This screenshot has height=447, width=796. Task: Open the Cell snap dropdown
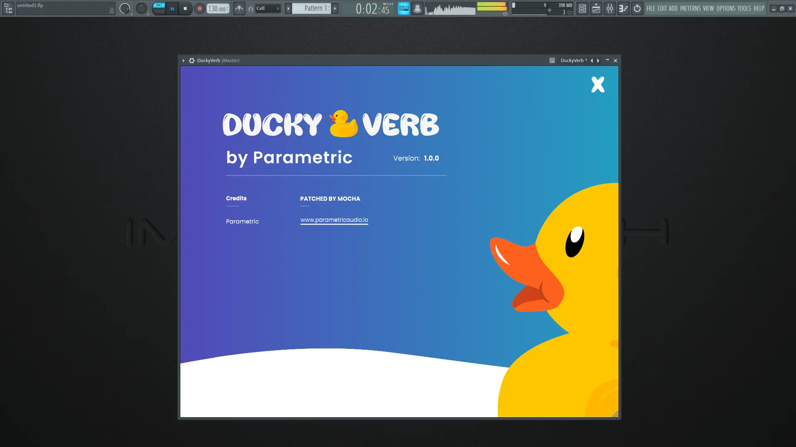[x=268, y=8]
